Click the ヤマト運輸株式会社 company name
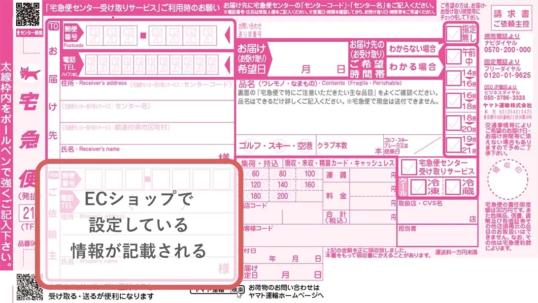Image resolution: width=538 pixels, height=303 pixels. point(508,105)
